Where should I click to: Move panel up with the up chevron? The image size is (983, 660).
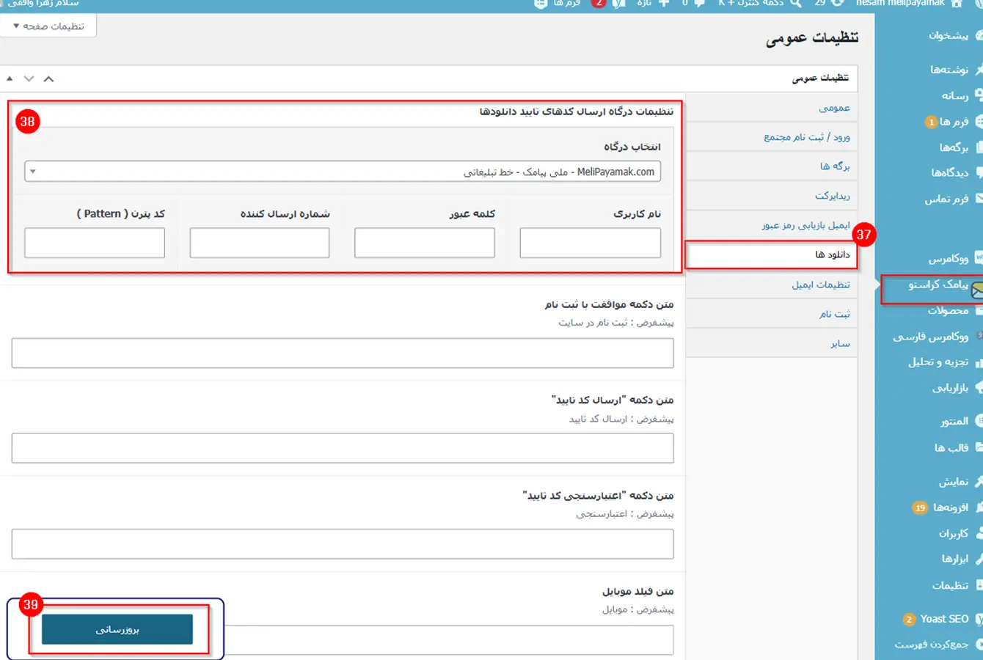tap(48, 78)
